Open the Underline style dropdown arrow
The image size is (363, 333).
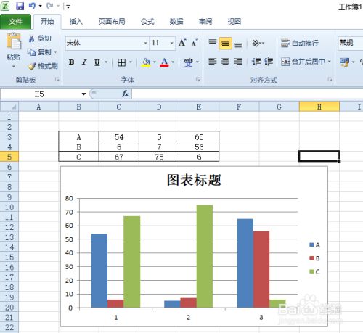[106, 62]
